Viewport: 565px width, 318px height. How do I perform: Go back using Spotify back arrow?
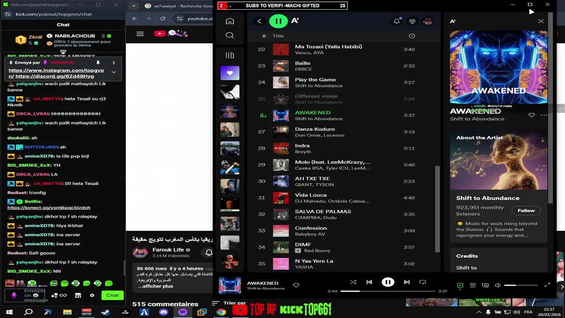point(260,21)
